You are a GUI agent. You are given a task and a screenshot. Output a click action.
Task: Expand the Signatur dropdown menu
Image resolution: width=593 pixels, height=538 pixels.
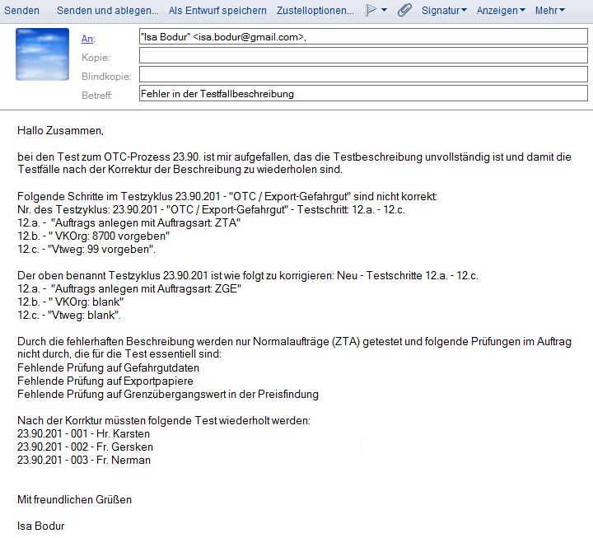444,11
